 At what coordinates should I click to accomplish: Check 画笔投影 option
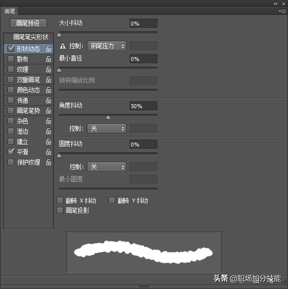[60, 210]
